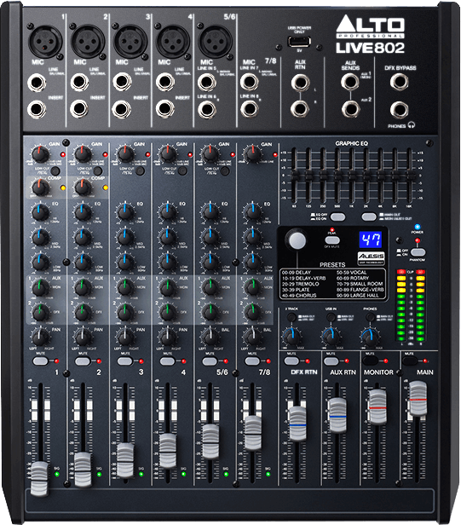Toggle the EQ ON/OFF button
Screen dimensions: 461x525
tap(337, 216)
